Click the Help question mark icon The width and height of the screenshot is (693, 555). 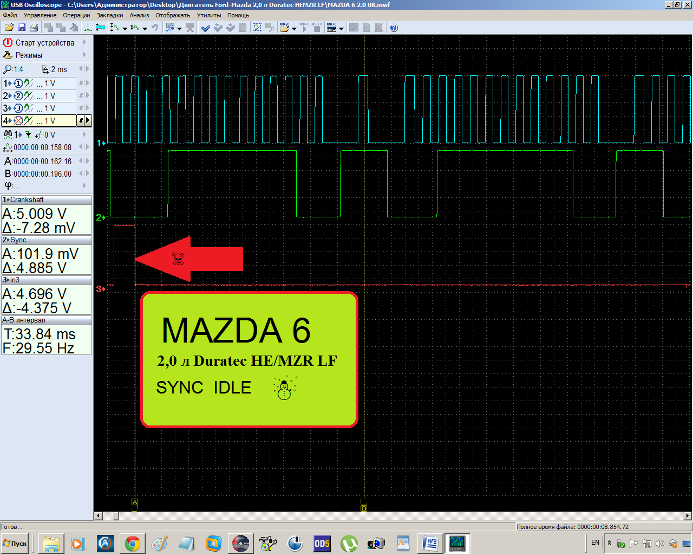click(394, 28)
